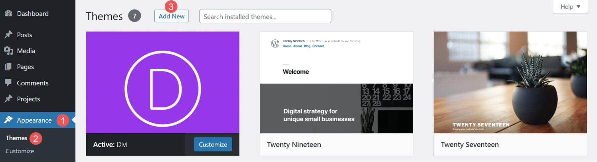The image size is (597, 162).
Task: Focus the Search installed themes field
Action: (265, 17)
